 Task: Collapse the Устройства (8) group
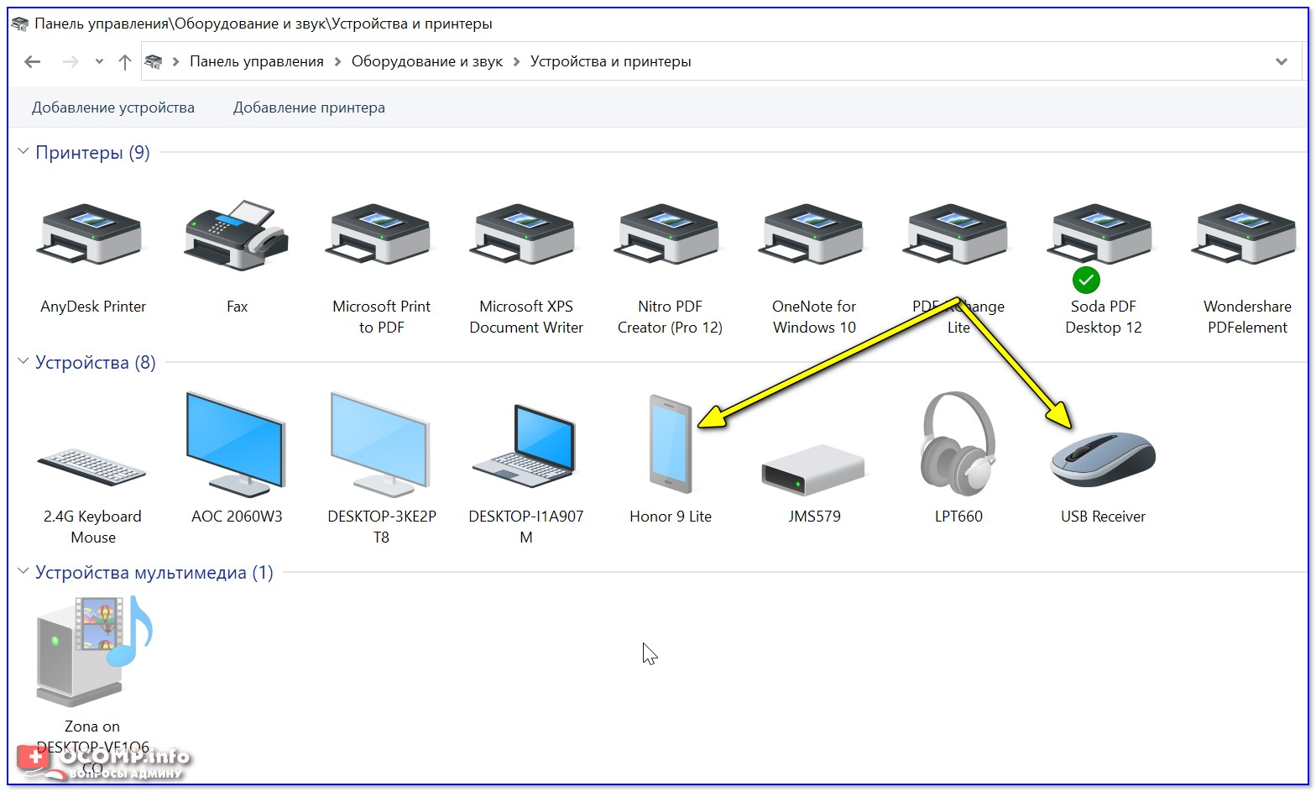point(23,362)
